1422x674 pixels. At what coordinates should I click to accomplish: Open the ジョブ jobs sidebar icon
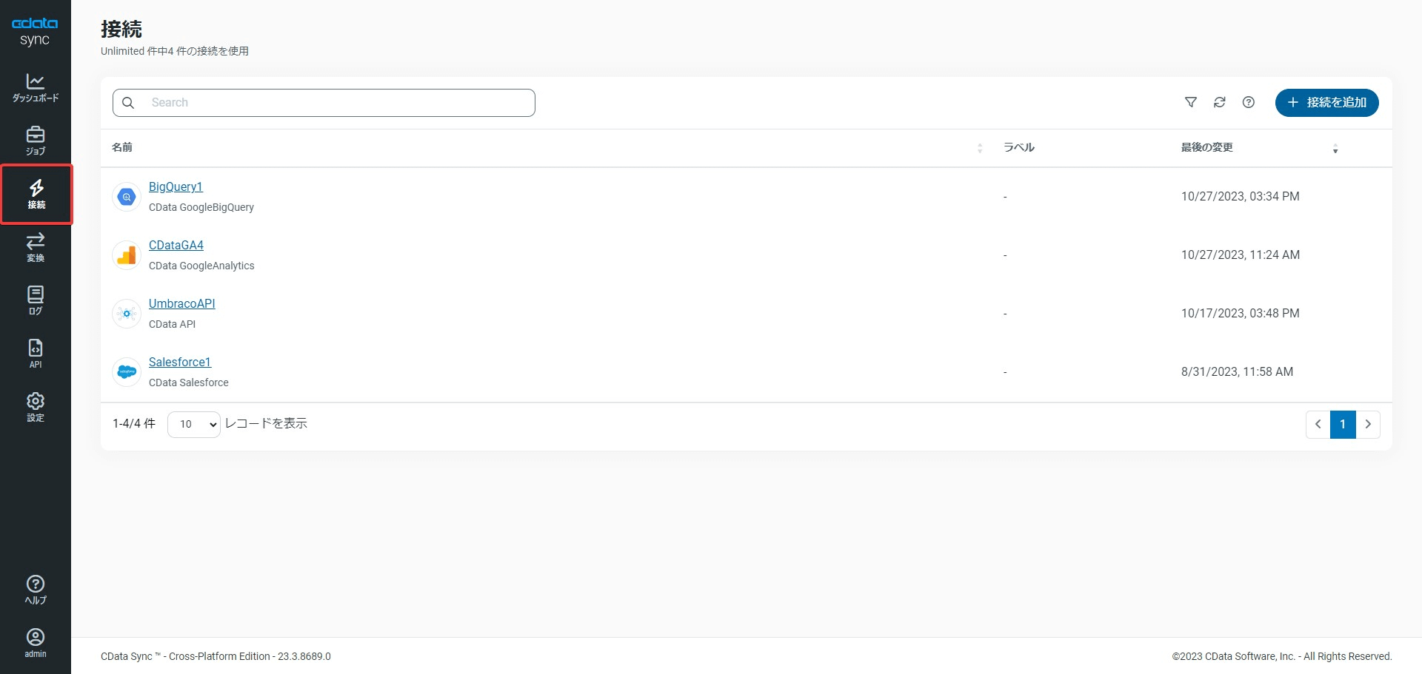coord(36,141)
